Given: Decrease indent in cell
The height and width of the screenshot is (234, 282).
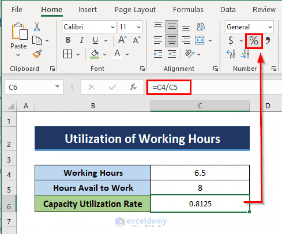Looking at the screenshot, I should (158, 54).
